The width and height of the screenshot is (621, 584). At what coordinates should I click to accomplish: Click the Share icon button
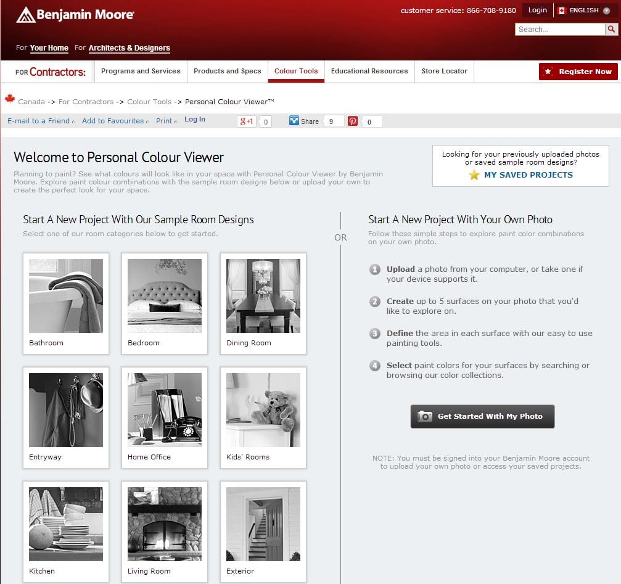coord(305,121)
